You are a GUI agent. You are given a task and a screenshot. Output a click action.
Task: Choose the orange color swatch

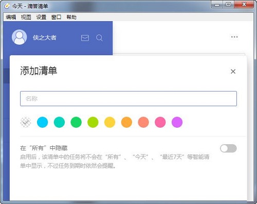tap(126, 122)
